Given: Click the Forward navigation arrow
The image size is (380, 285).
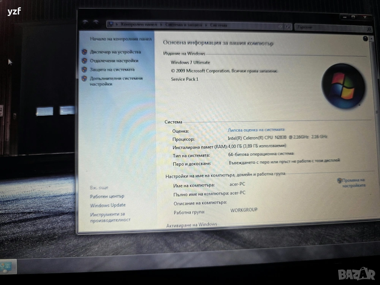Looking at the screenshot, I should click(x=95, y=24).
